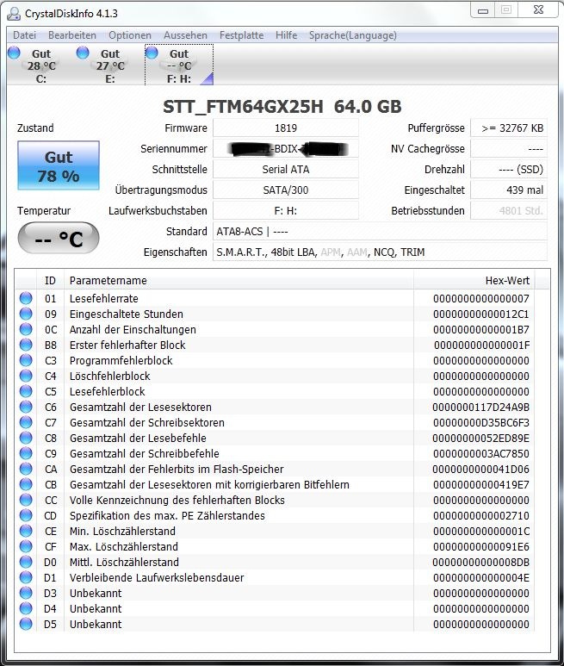Click the Laufwerksbuchstaben field F: H:

click(x=286, y=211)
